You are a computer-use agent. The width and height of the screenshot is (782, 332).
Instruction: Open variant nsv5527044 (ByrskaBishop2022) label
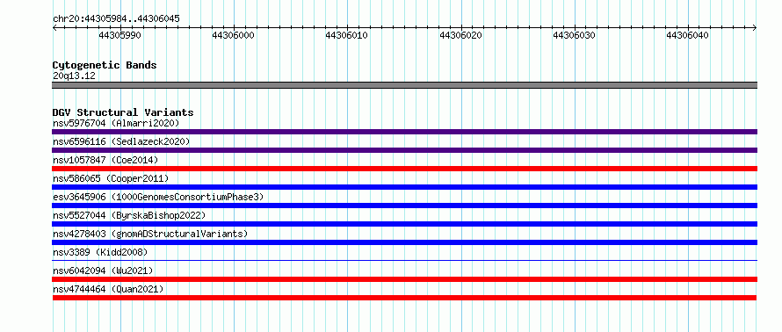(129, 215)
